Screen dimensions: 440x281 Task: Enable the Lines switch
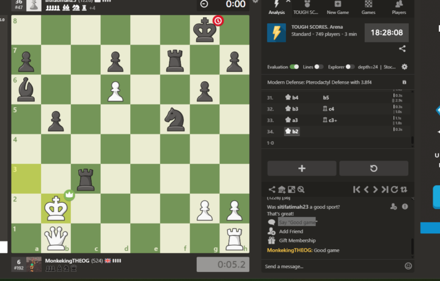(318, 67)
